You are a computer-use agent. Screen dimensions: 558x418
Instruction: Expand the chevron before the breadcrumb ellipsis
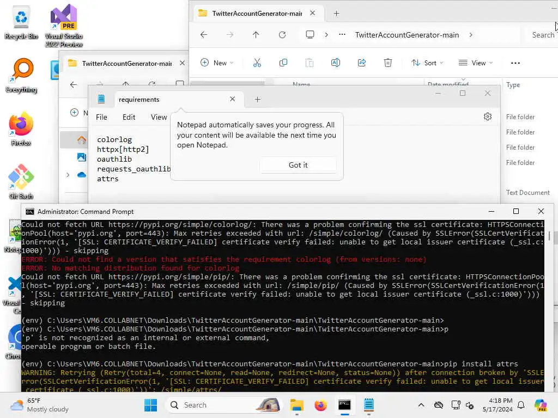click(x=326, y=35)
